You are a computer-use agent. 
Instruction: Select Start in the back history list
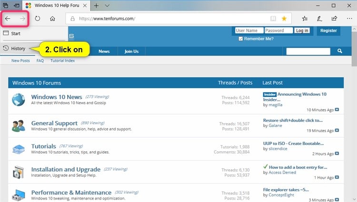click(34, 33)
